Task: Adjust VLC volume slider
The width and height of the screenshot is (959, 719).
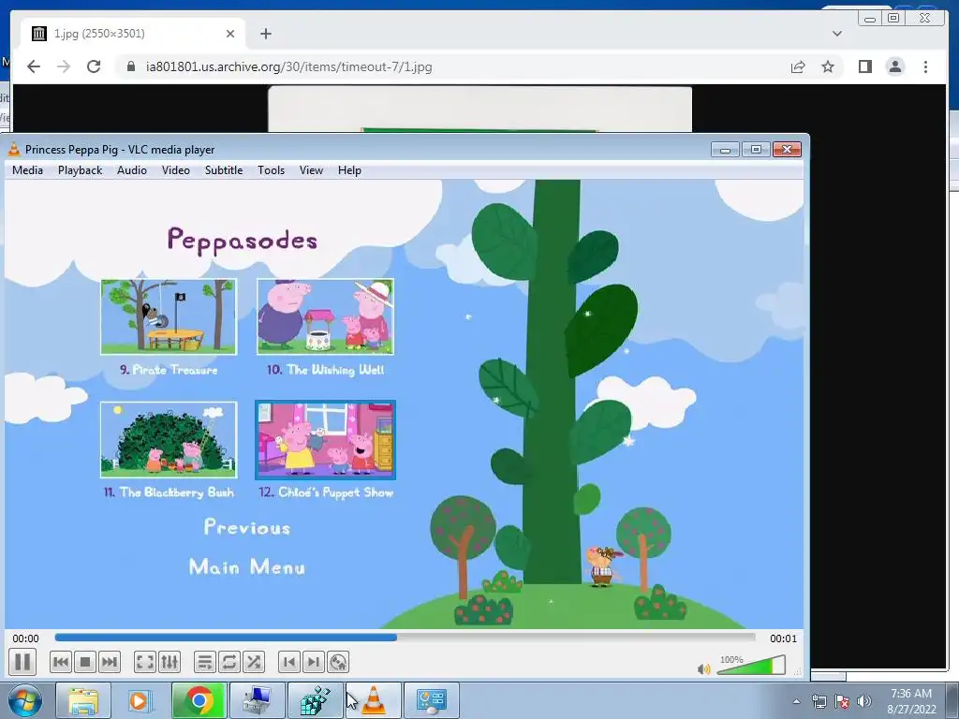Action: tap(751, 666)
